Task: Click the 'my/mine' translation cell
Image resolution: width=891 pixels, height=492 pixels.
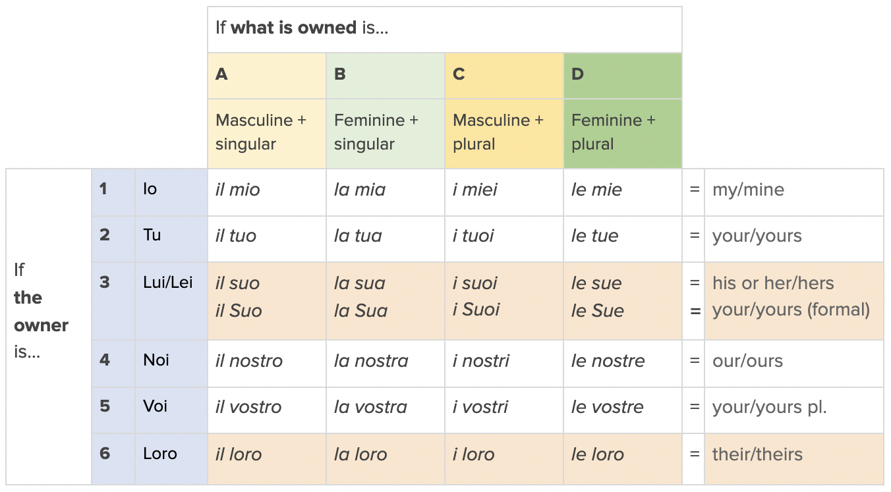Action: pos(748,190)
